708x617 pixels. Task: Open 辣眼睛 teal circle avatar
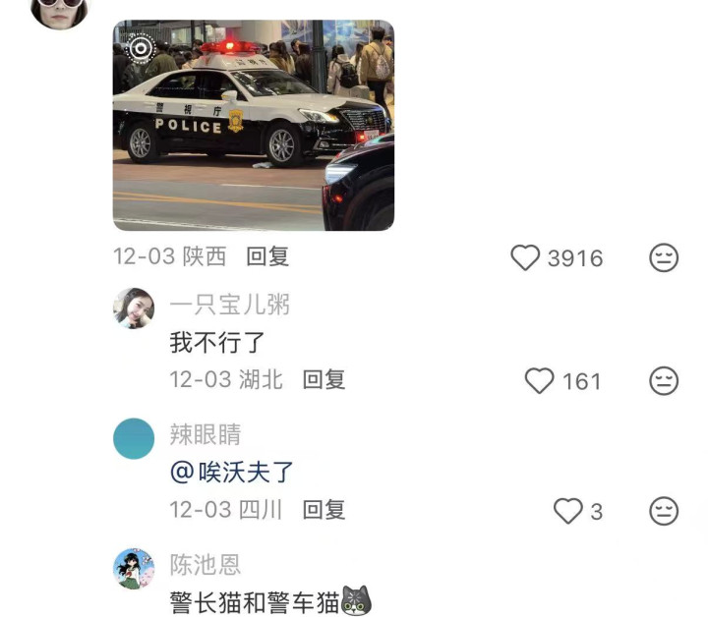(x=134, y=439)
